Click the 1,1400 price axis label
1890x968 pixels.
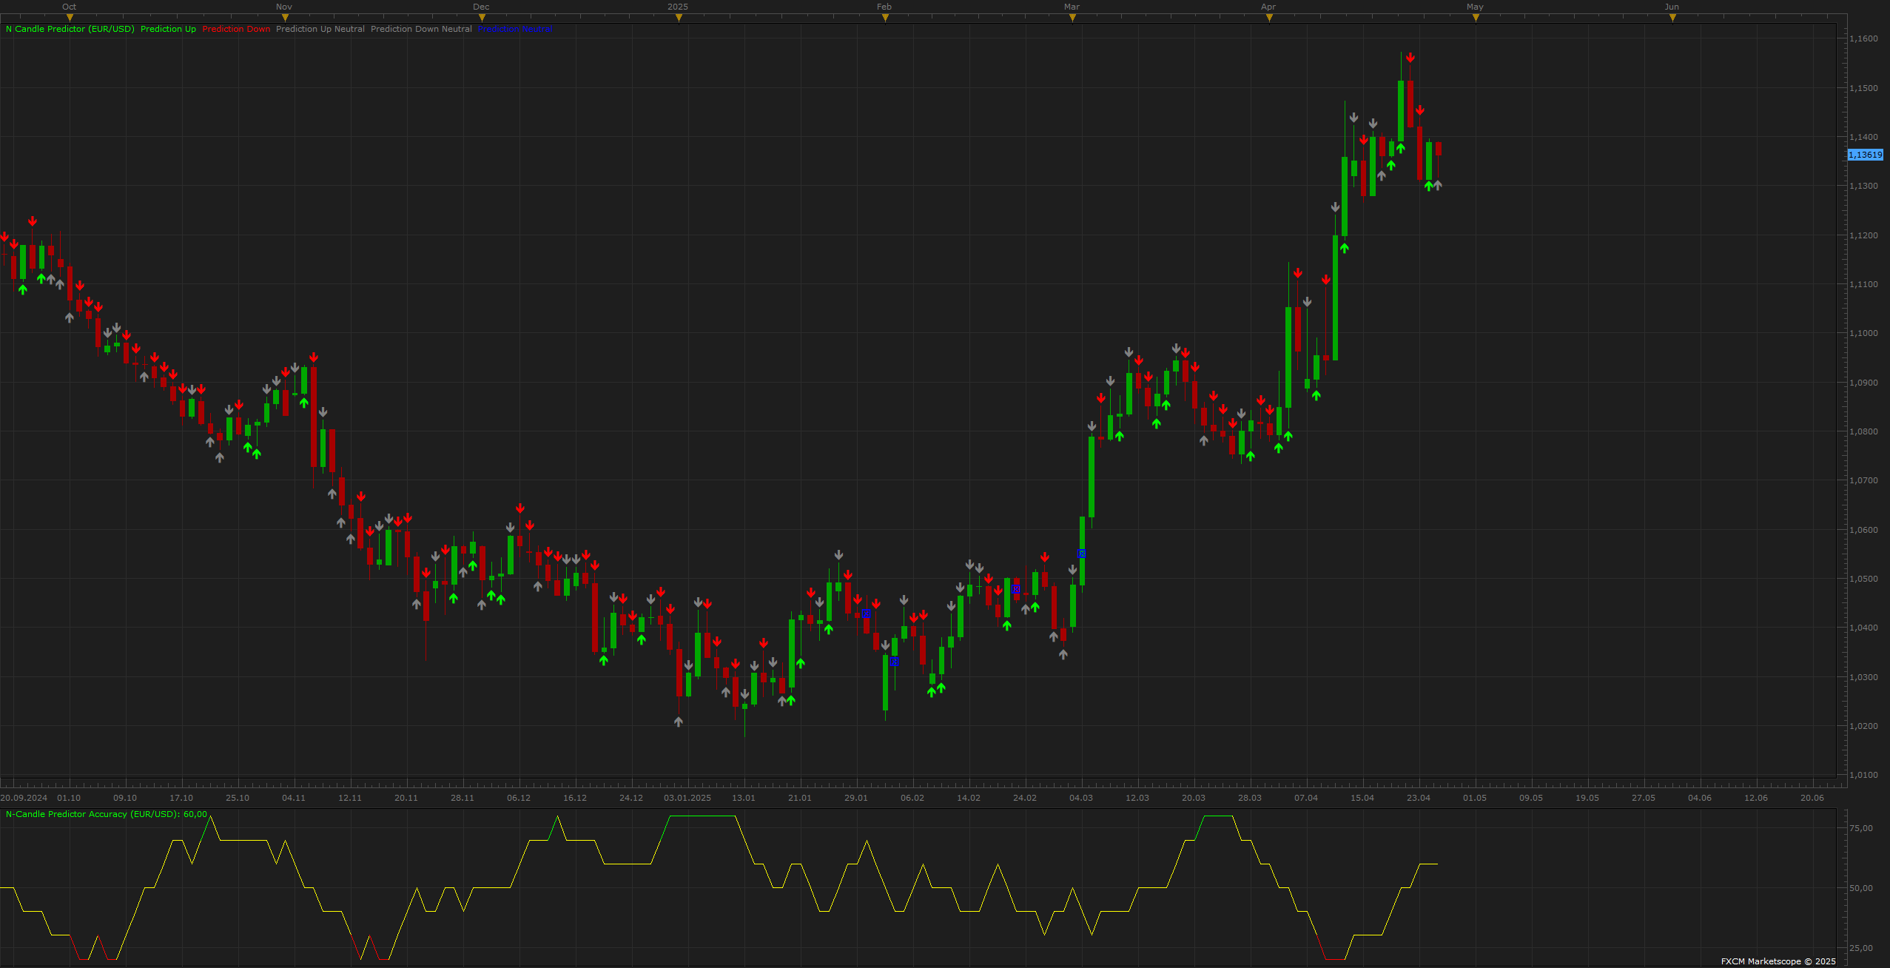pyautogui.click(x=1863, y=137)
